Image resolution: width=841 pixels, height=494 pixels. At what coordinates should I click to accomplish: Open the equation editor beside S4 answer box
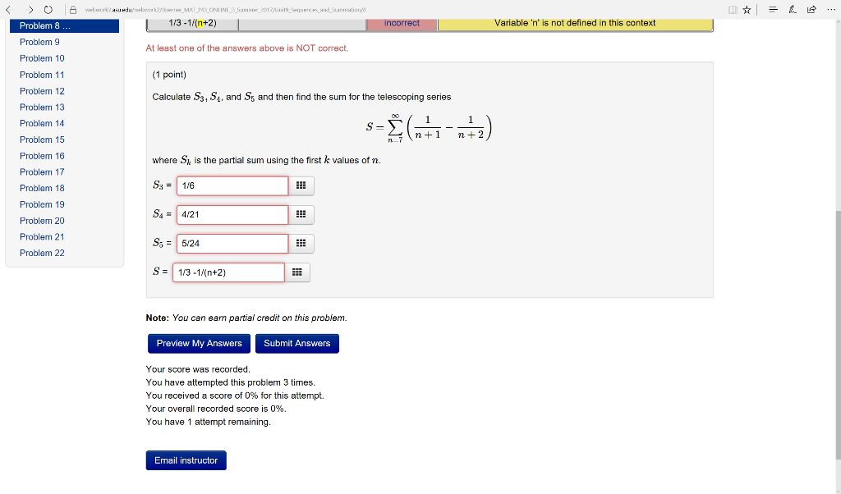(x=301, y=214)
